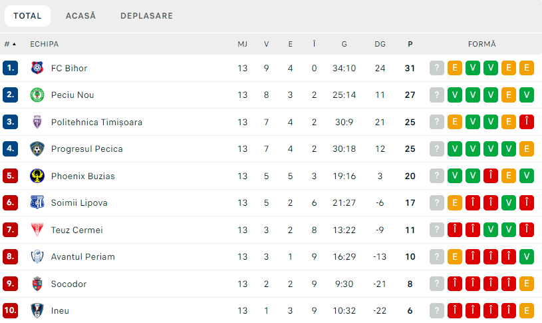The image size is (542, 323).
Task: Click Ineu's latest draw form badge
Action: pyautogui.click(x=527, y=310)
